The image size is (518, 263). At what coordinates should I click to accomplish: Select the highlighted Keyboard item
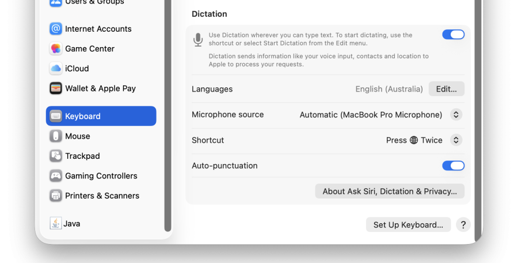(x=101, y=116)
